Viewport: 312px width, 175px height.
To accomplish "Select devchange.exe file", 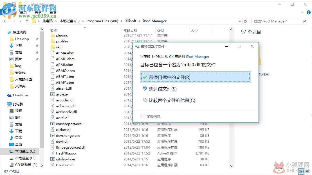I will click(x=68, y=135).
